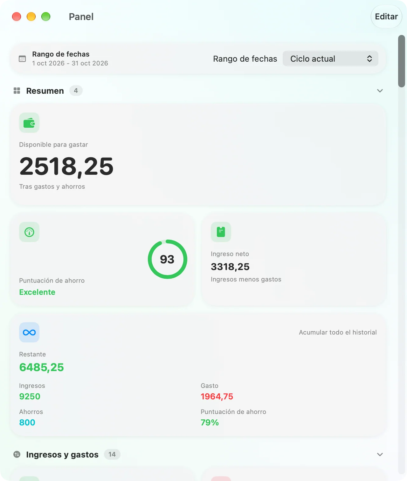Click the 3318,25 net income value
The width and height of the screenshot is (407, 481).
pyautogui.click(x=230, y=267)
